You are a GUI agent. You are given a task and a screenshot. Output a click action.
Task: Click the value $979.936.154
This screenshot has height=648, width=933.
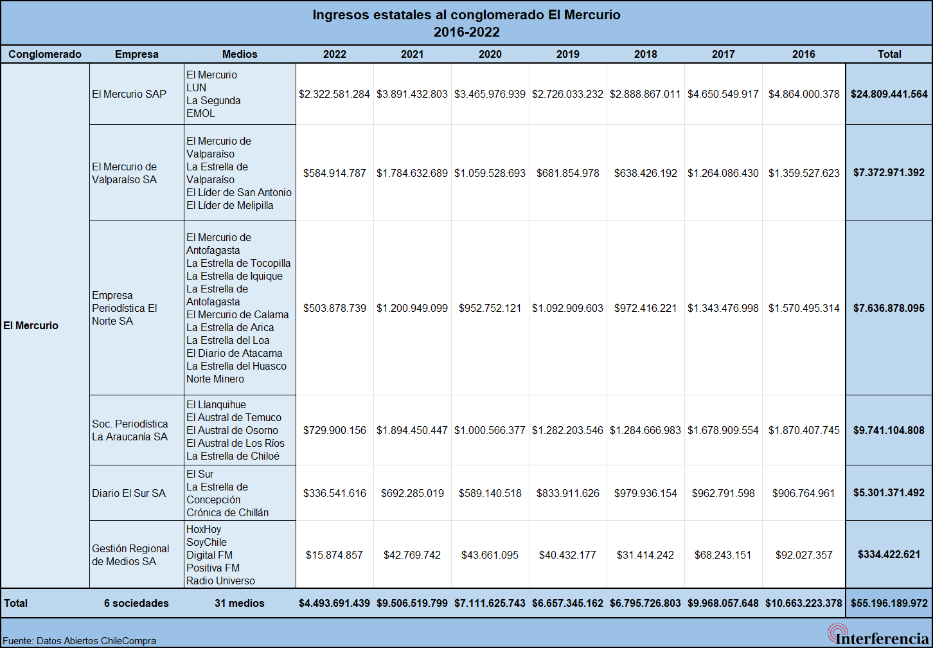(645, 493)
